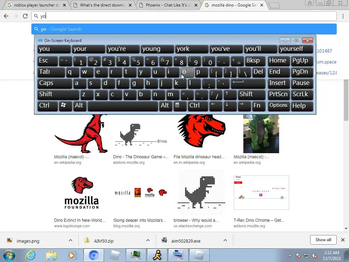Image resolution: width=349 pixels, height=262 pixels.
Task: Pick the 'young' word prediction
Action: pos(157,49)
